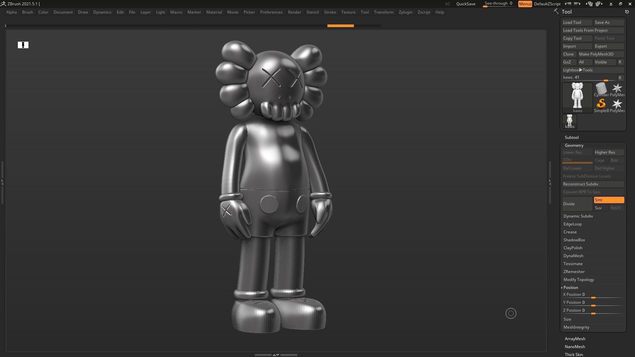Open the Zplugin menu
This screenshot has width=635, height=357.
coord(405,12)
